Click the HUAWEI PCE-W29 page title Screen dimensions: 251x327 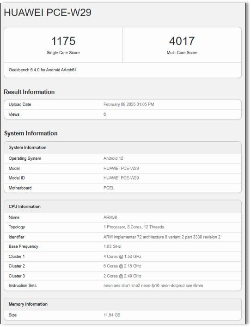click(x=48, y=13)
